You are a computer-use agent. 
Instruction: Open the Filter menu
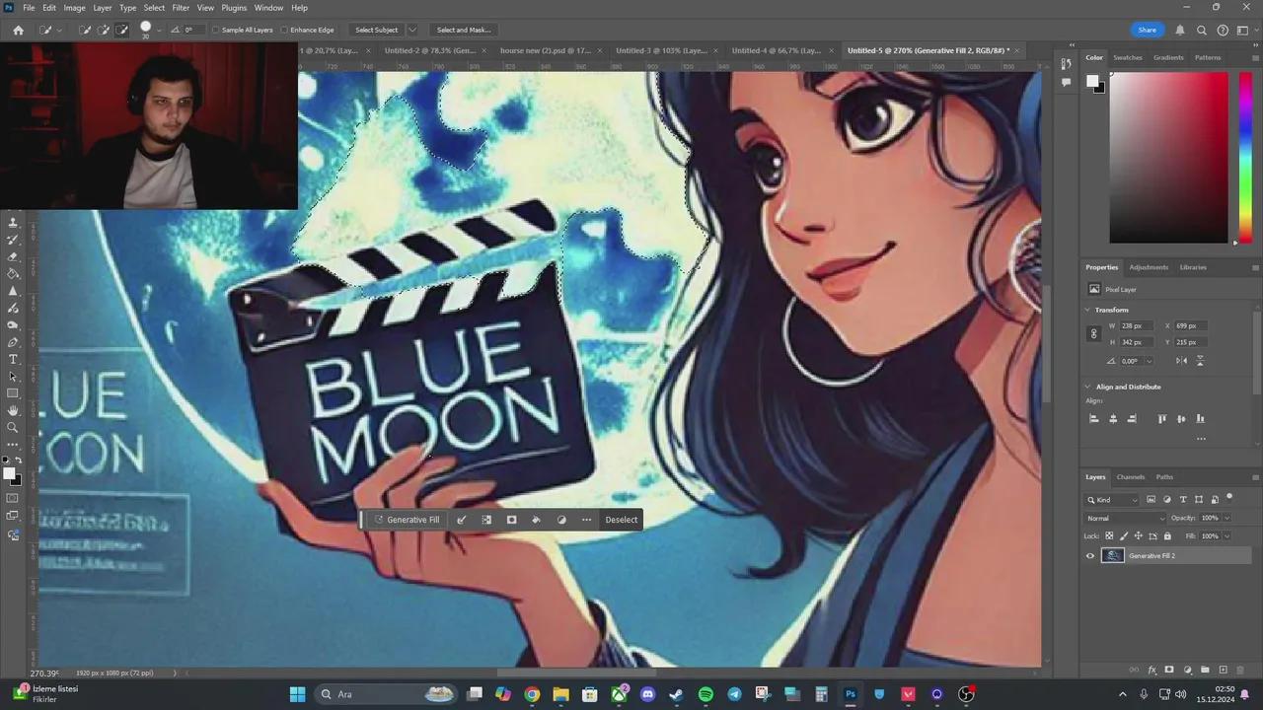tap(181, 8)
